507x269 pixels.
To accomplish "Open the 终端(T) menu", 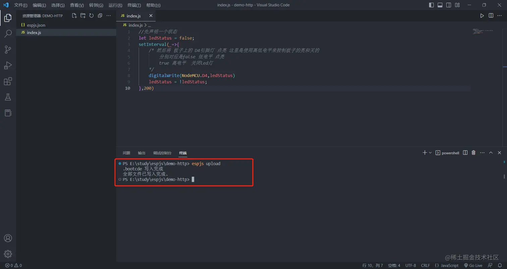I will pyautogui.click(x=134, y=5).
